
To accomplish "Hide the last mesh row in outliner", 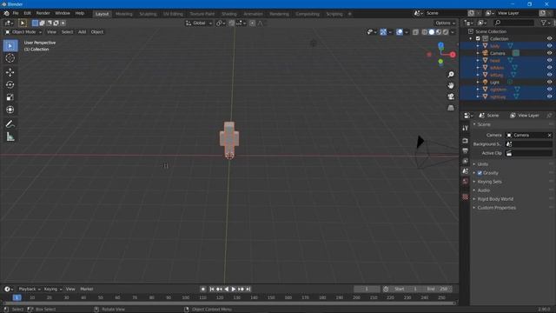I will tap(549, 97).
